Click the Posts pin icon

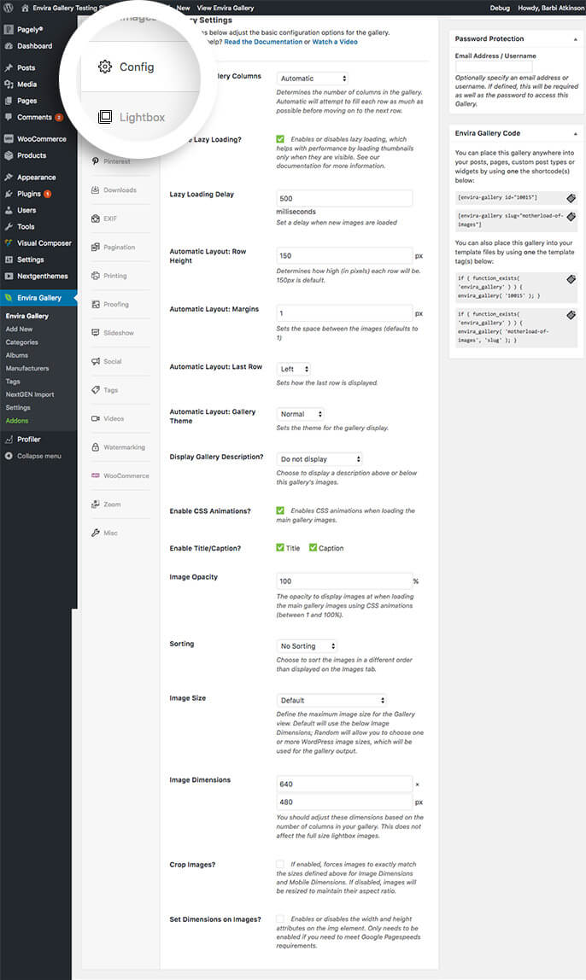[9, 67]
